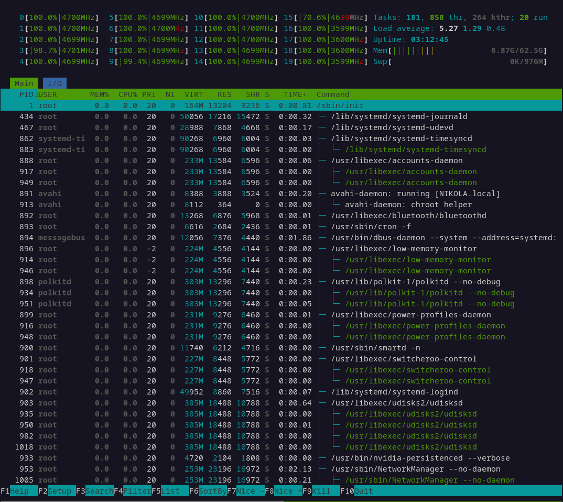Select PID 1018 udisksd thread row

281,447
